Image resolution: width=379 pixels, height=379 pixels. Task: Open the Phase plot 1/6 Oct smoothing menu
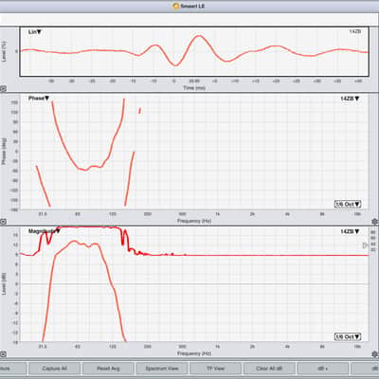(348, 205)
